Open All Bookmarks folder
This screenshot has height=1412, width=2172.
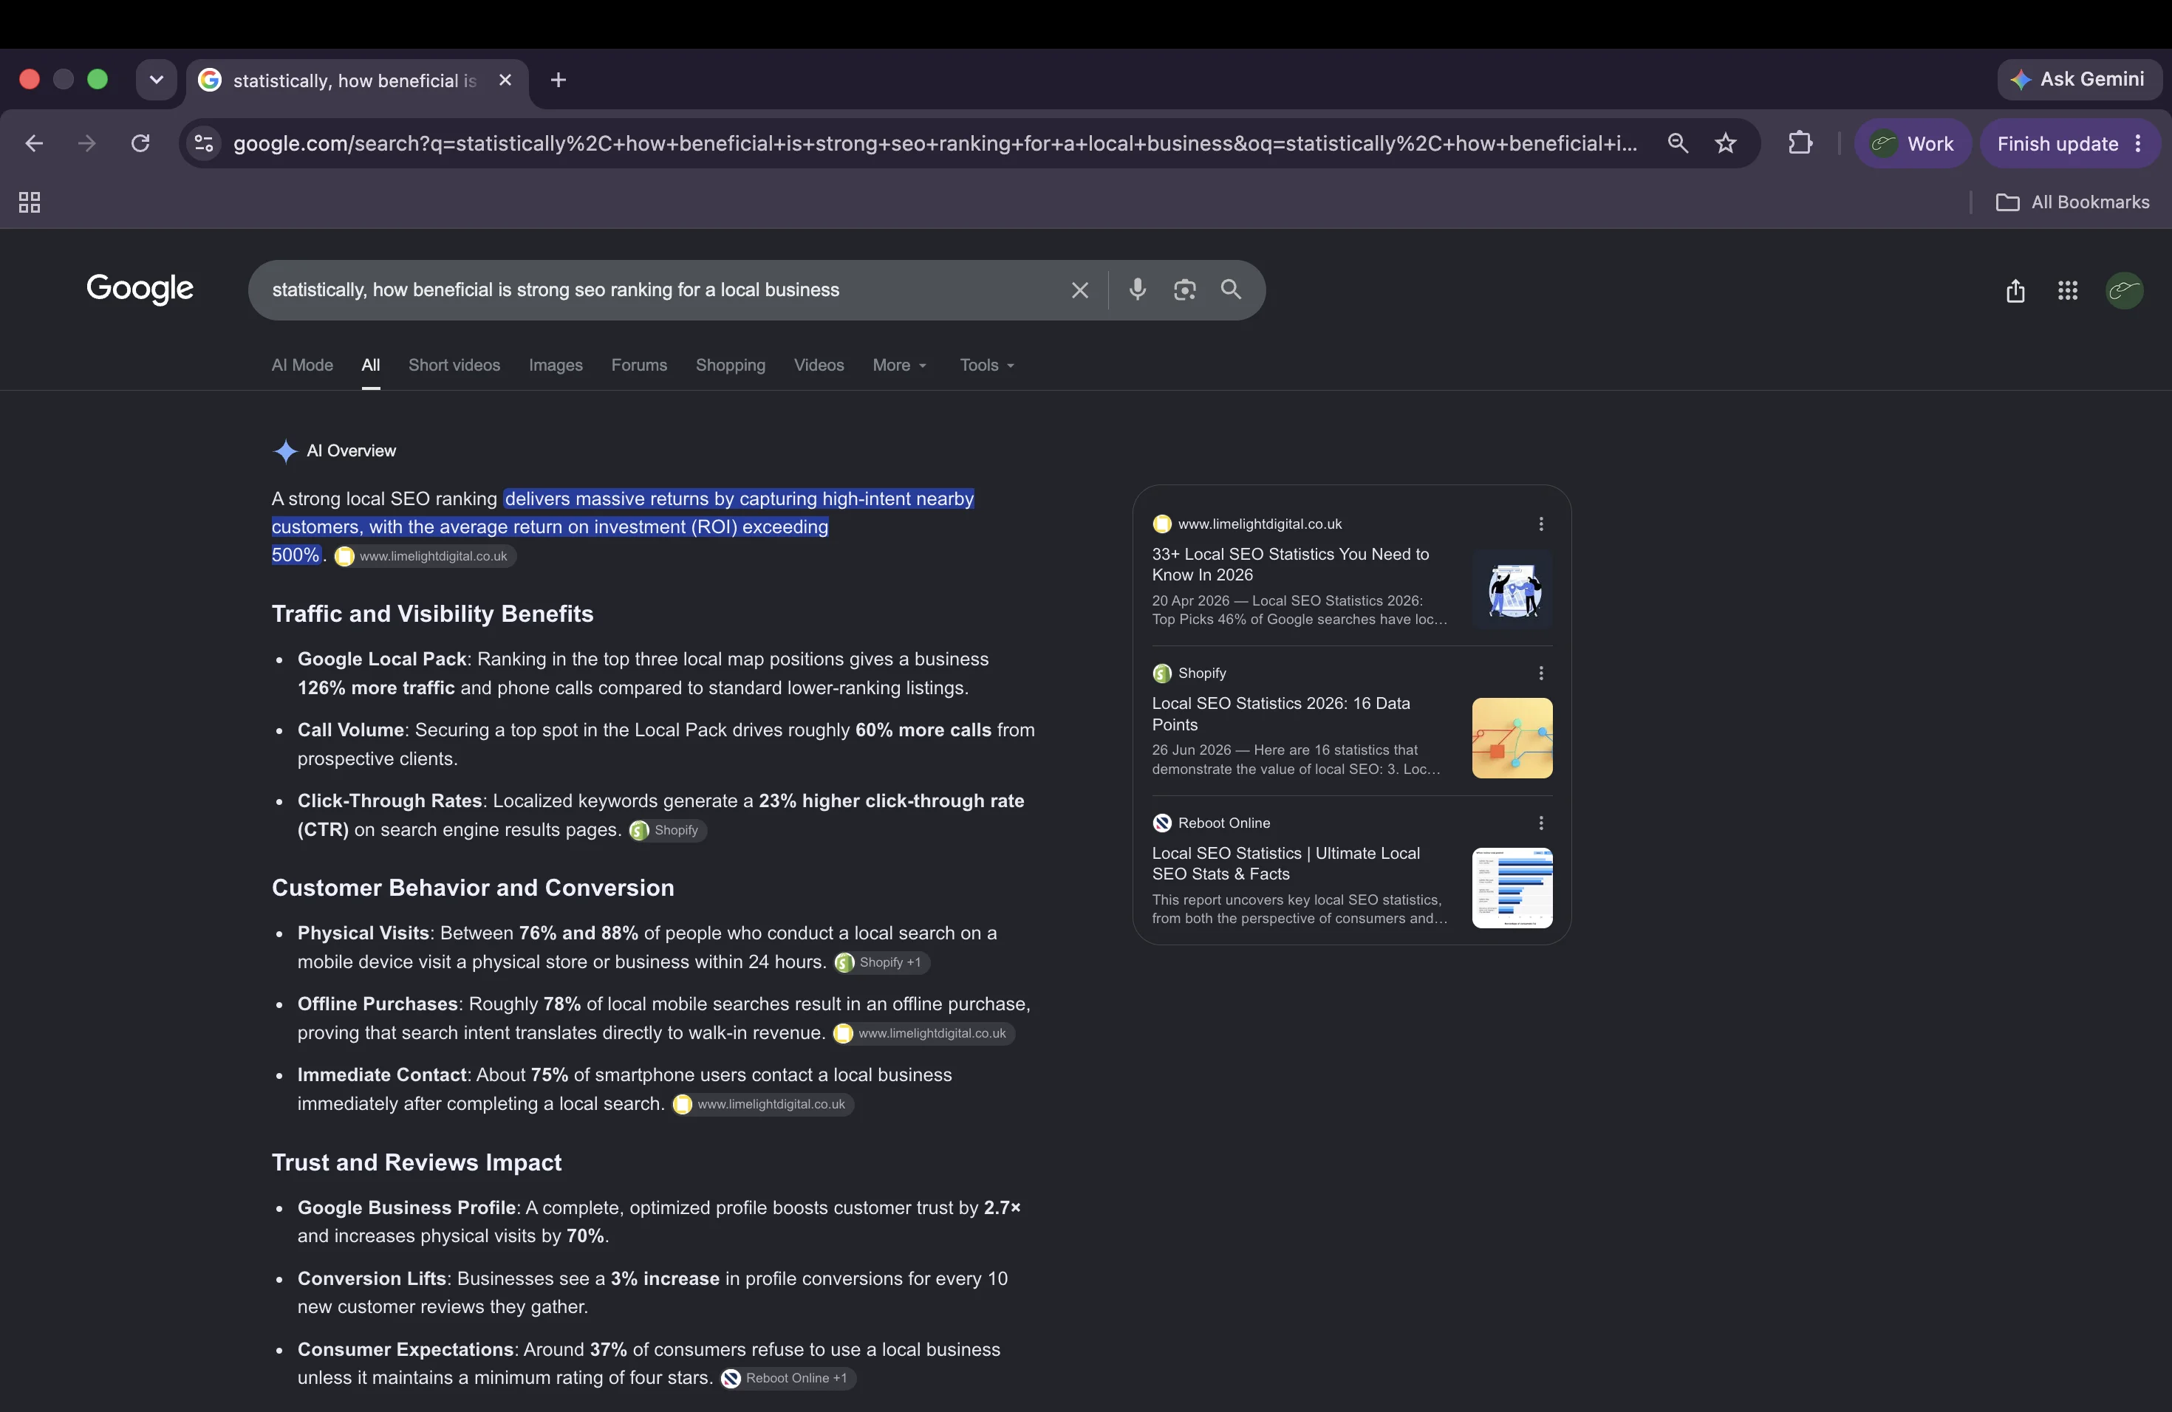[2072, 202]
